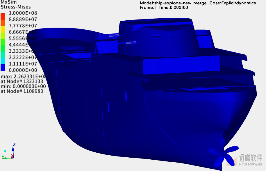Click the red X axis arrow at triad origin
The image size is (266, 171).
coord(12,156)
